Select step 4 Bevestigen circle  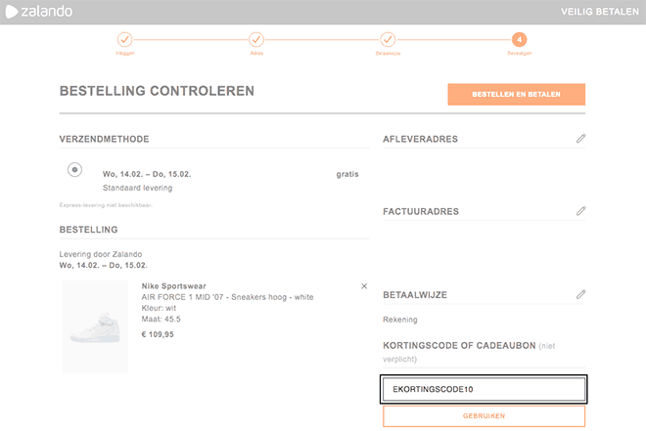point(519,39)
